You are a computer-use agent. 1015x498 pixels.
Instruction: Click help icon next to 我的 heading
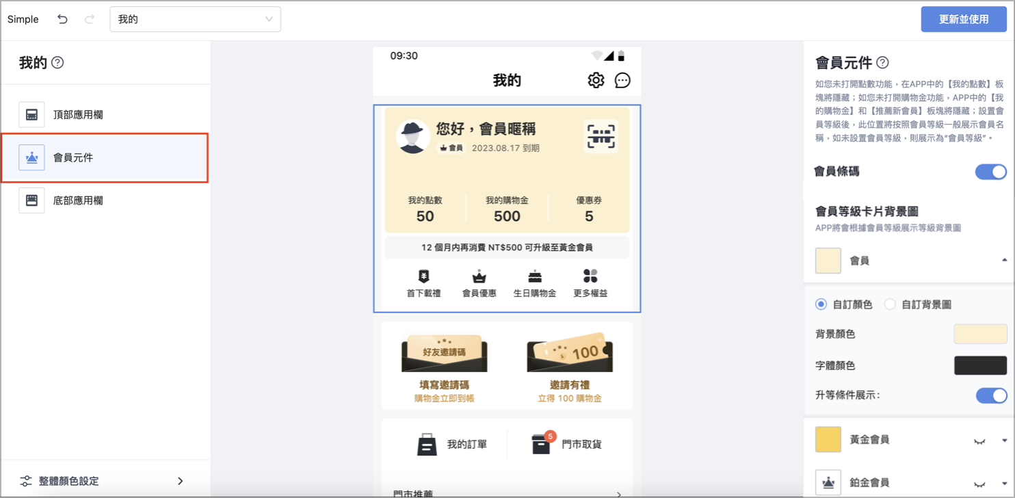[57, 63]
